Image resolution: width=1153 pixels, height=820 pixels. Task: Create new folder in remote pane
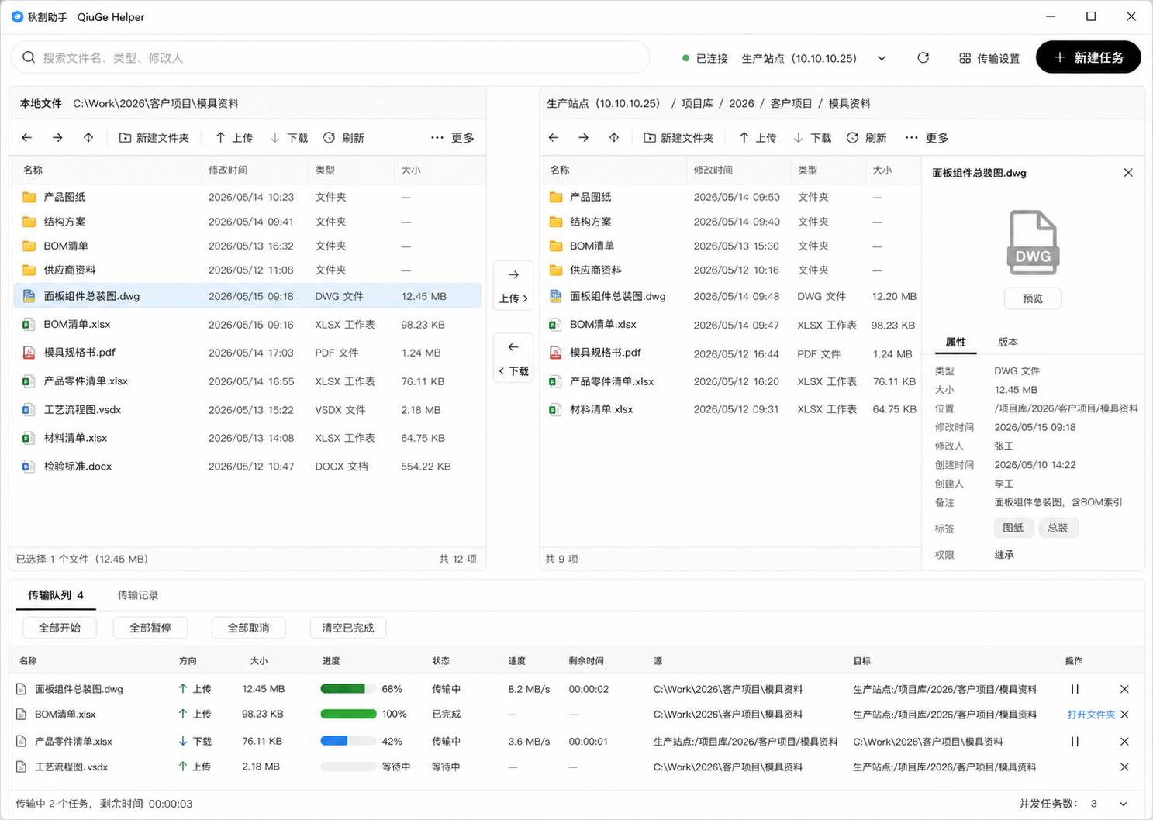[678, 137]
